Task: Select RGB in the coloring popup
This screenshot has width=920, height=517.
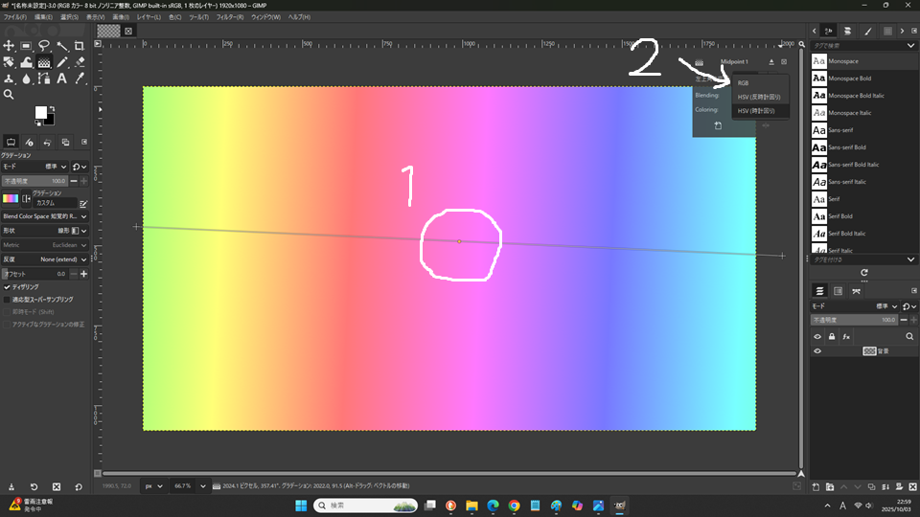Action: click(744, 83)
